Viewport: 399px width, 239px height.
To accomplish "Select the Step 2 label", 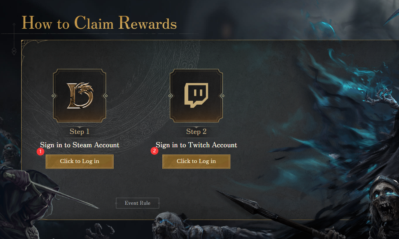I will 196,132.
